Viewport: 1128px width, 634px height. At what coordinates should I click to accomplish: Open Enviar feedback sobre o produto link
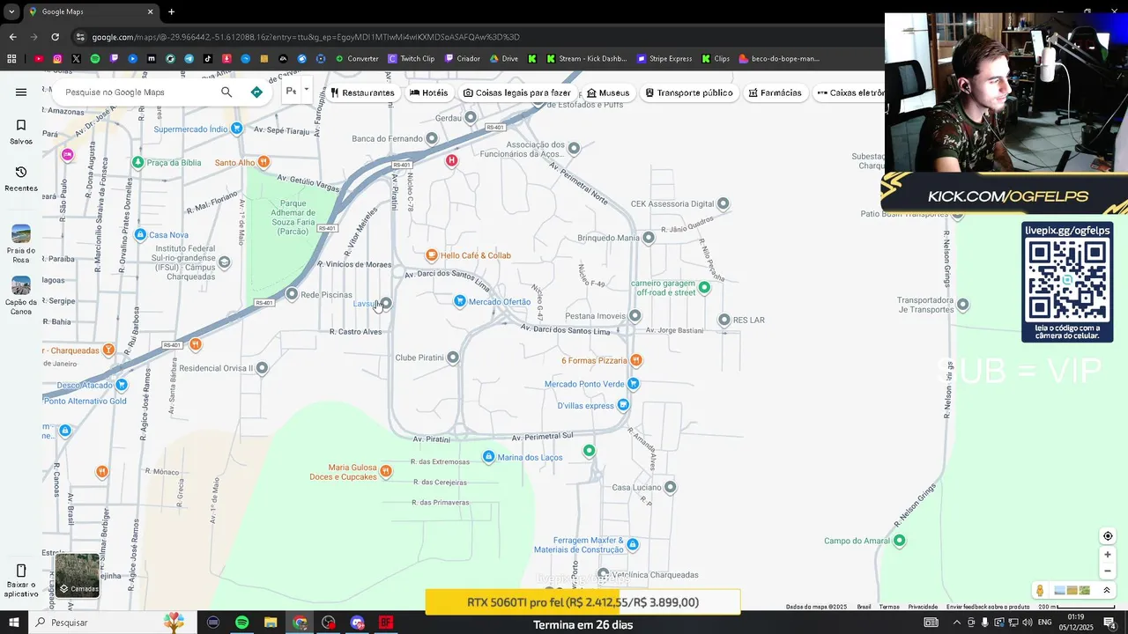[x=988, y=607]
